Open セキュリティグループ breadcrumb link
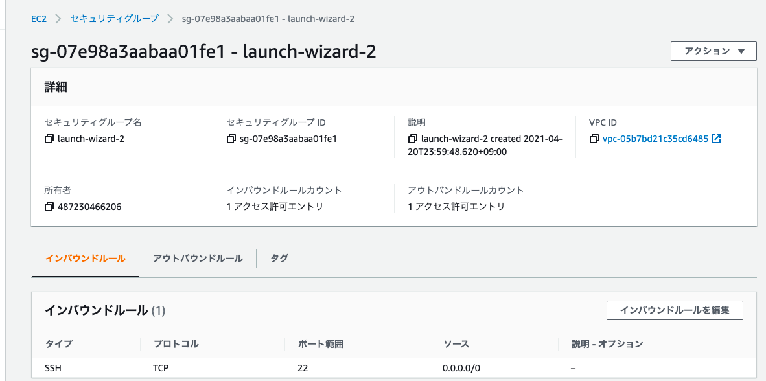Screen dimensions: 766x381 click(114, 19)
